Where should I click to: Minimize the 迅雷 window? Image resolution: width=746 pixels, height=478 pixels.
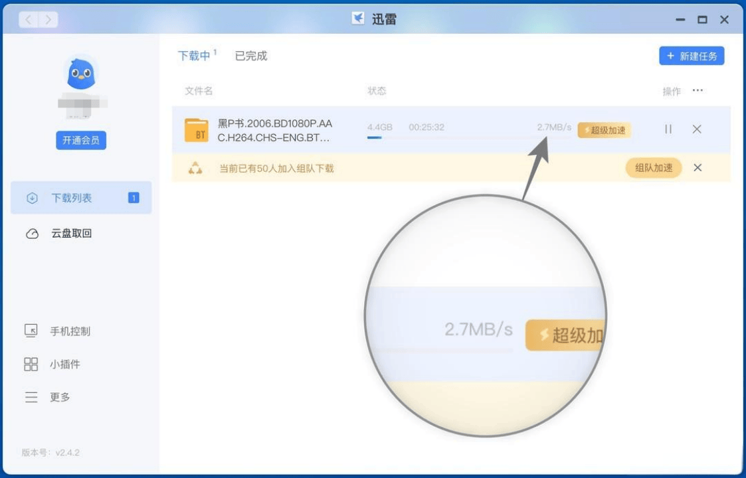(x=681, y=19)
